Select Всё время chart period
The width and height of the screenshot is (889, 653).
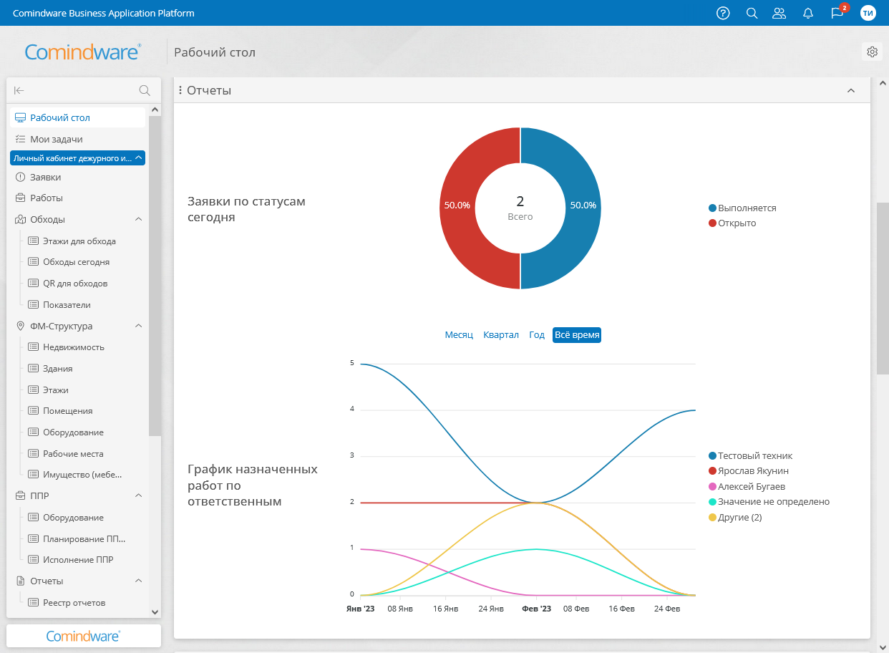click(x=577, y=335)
